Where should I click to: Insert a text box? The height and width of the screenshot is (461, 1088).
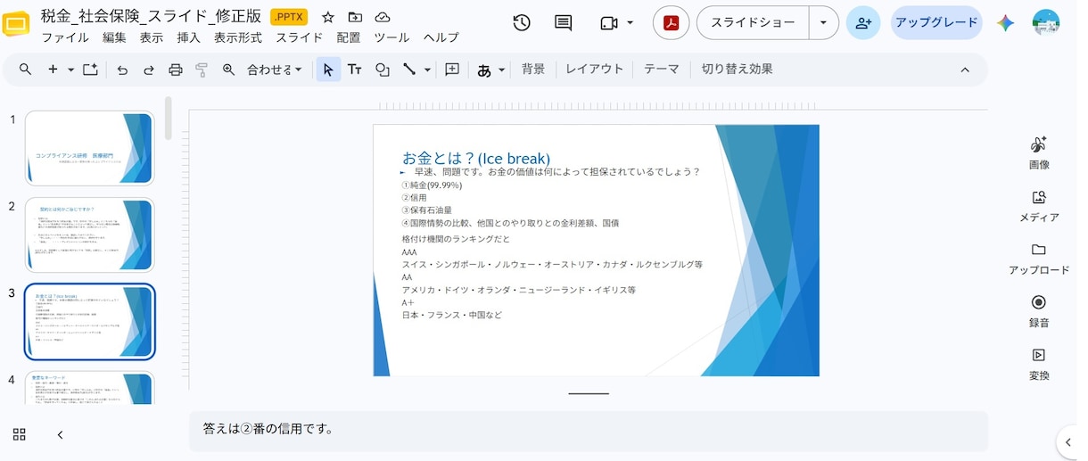[x=355, y=70]
